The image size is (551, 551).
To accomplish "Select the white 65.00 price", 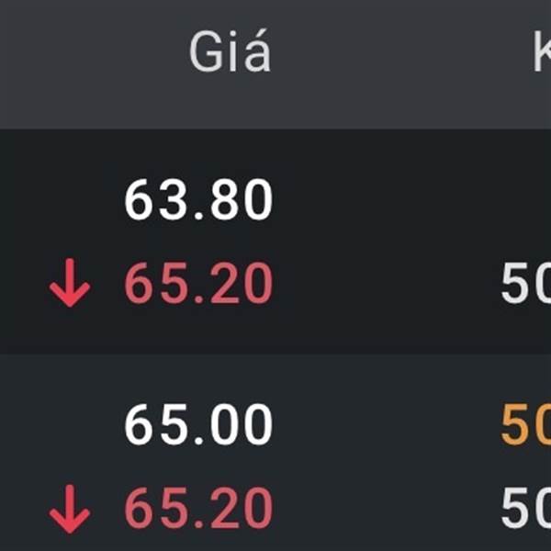I will coord(198,424).
